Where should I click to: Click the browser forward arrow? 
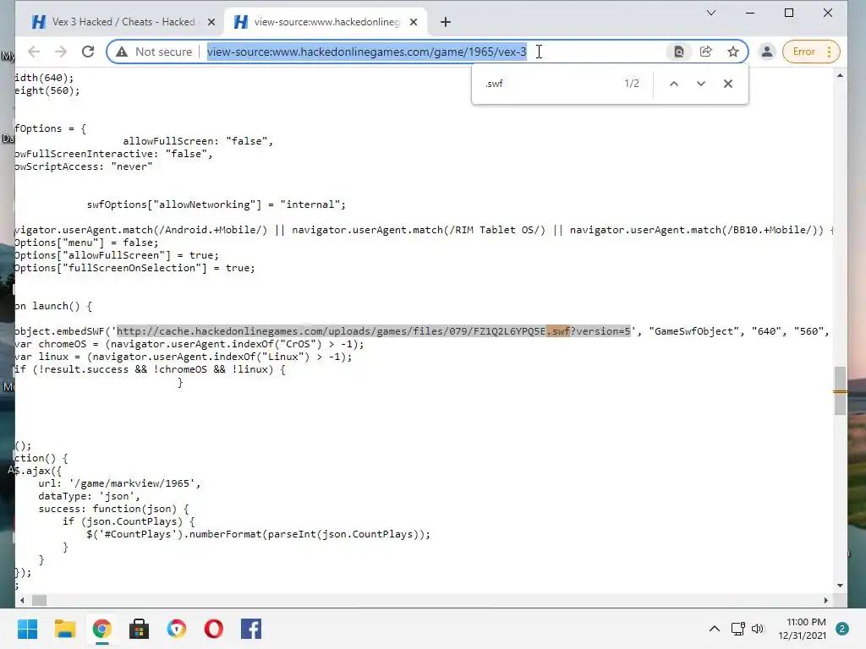pos(61,52)
